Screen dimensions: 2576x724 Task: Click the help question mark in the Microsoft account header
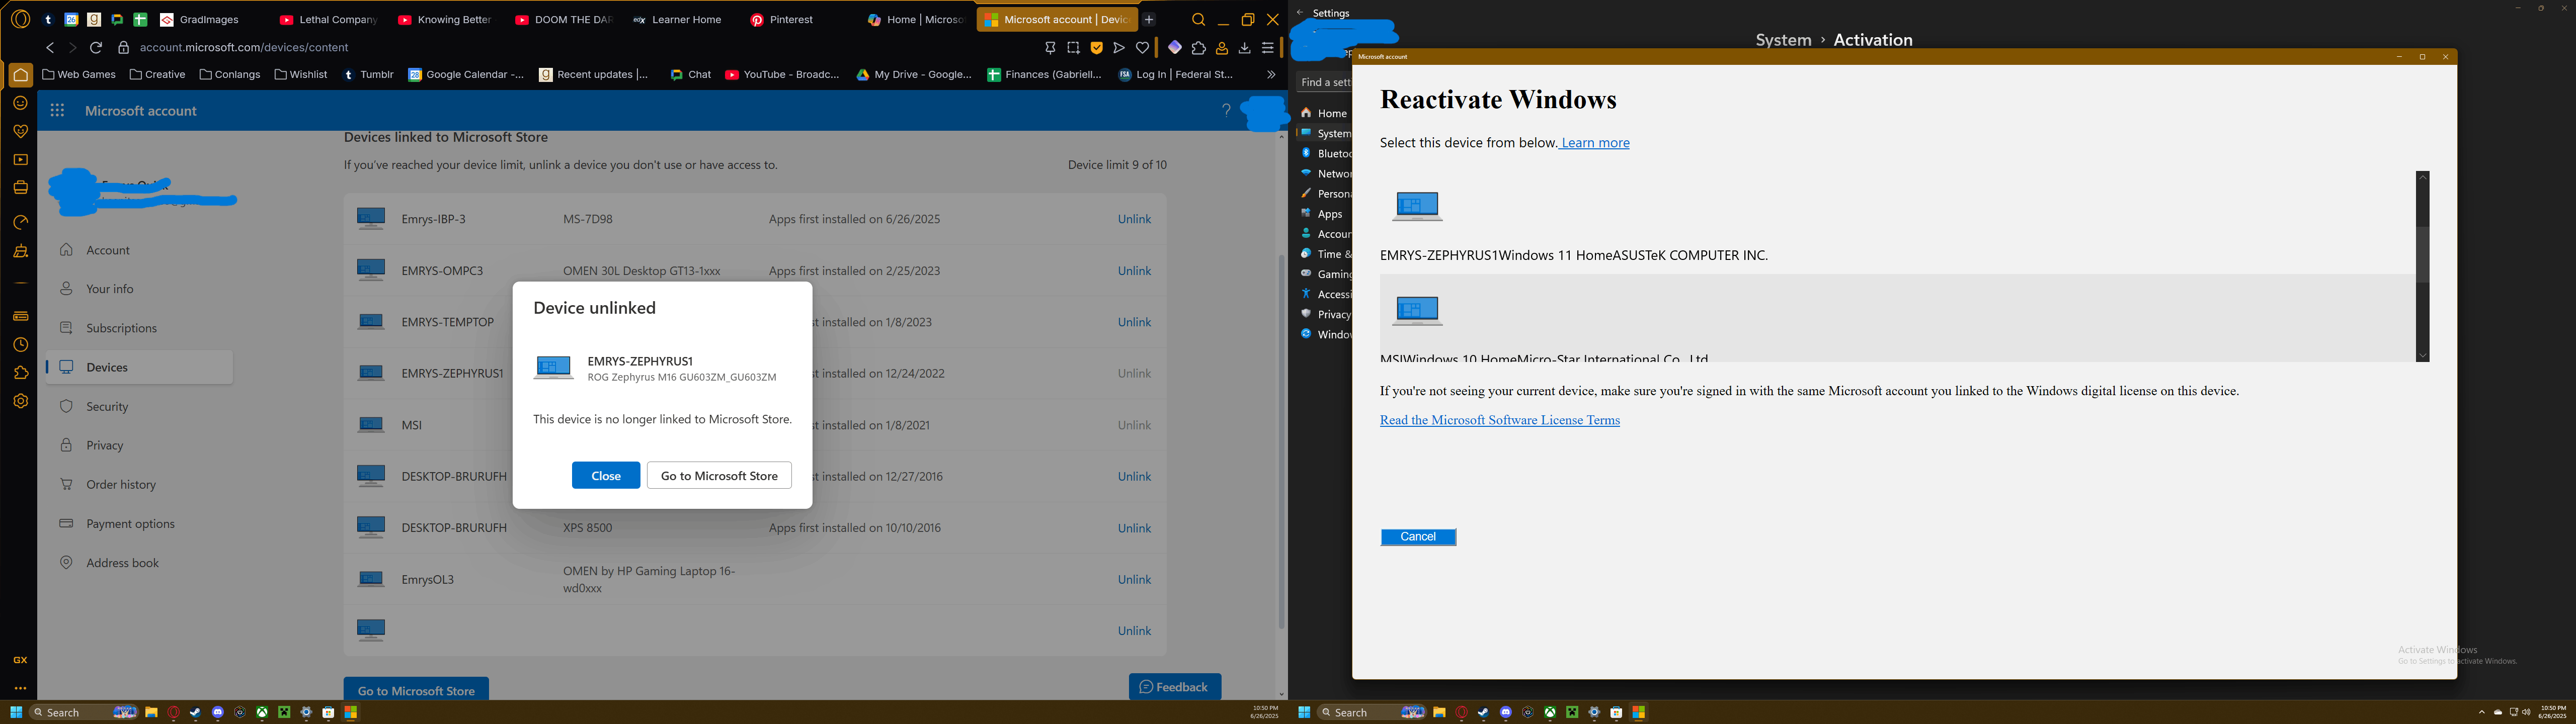(1226, 111)
